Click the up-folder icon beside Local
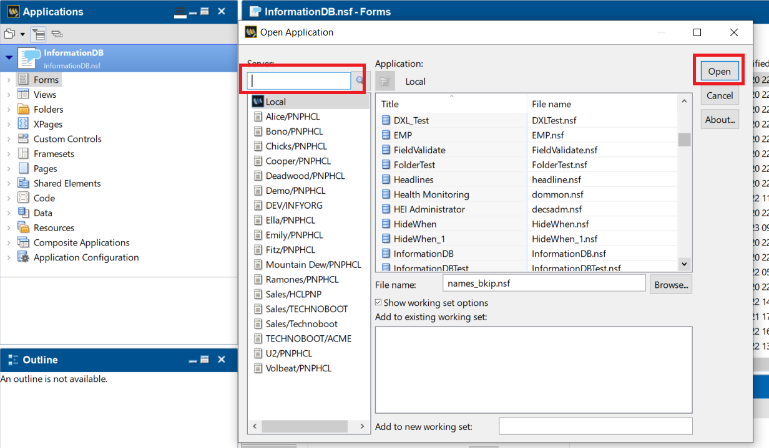This screenshot has width=769, height=448. point(385,81)
